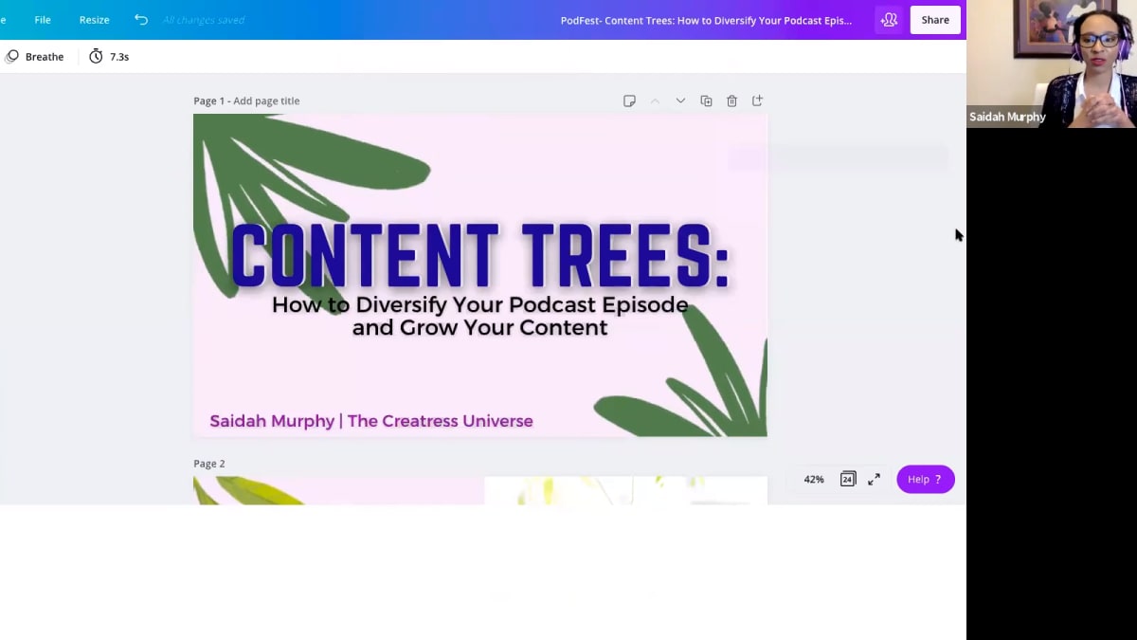The width and height of the screenshot is (1137, 640).
Task: Enter fullscreen presentation mode
Action: click(873, 479)
